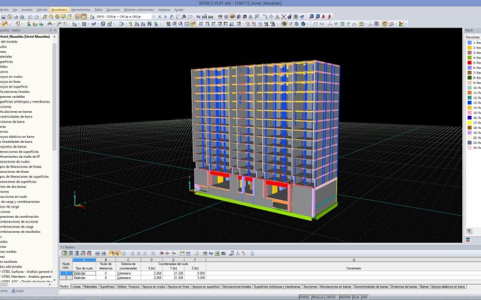Click blue color swatch for section 1
The height and width of the screenshot is (300, 481).
click(470, 43)
